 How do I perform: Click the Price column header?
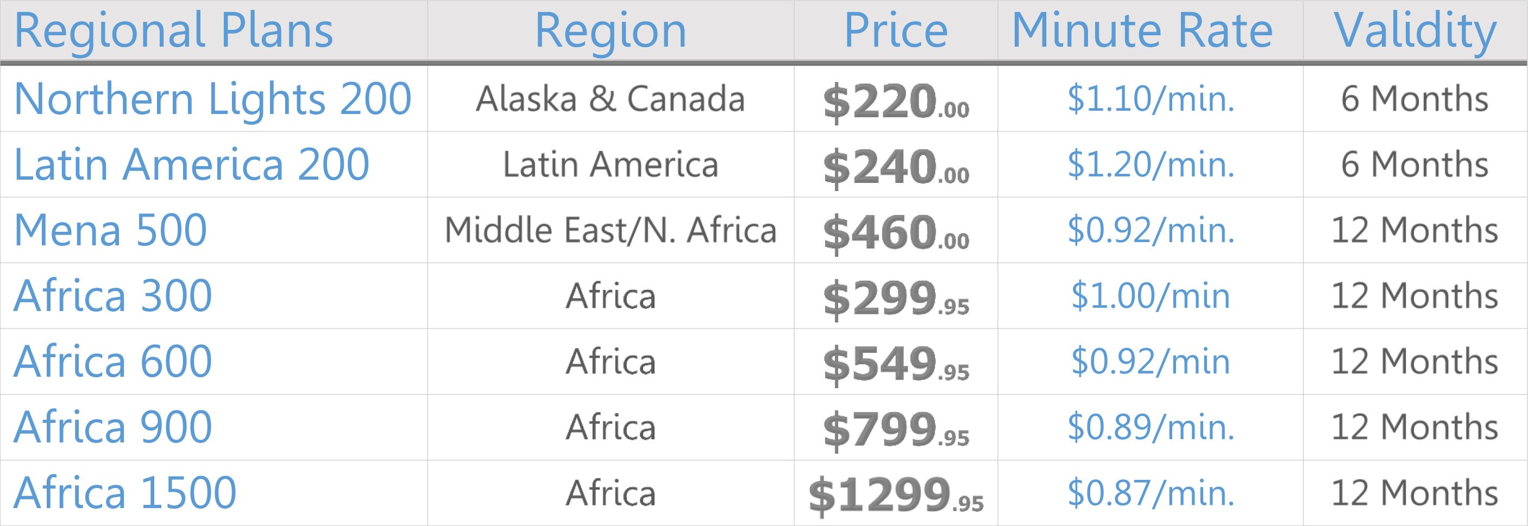pos(896,30)
